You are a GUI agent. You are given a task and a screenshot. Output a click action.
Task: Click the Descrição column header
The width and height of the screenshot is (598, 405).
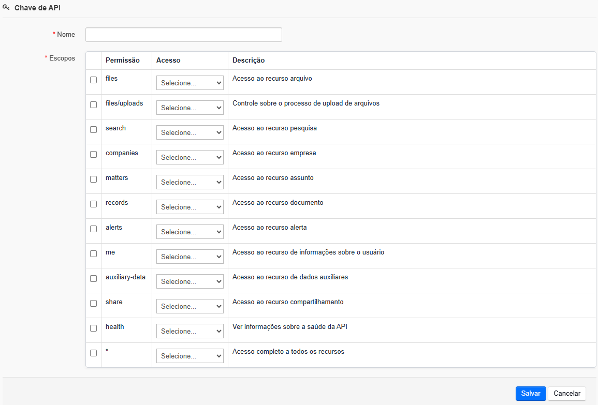click(249, 60)
